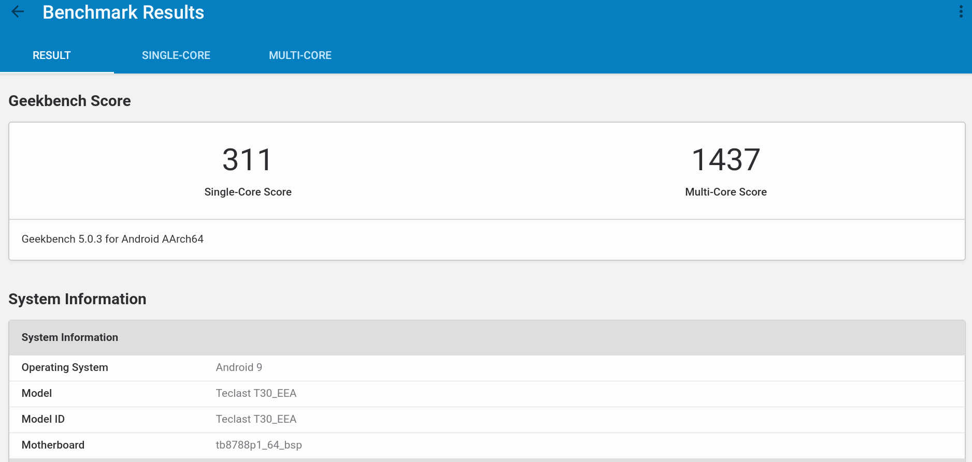The width and height of the screenshot is (972, 462).
Task: Tap the back arrow icon
Action: pos(18,12)
